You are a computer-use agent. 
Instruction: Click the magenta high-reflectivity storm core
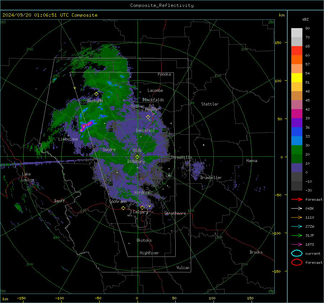(x=86, y=125)
